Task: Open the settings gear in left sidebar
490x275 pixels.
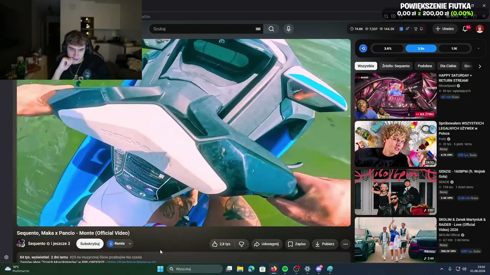Action: [x=7, y=257]
